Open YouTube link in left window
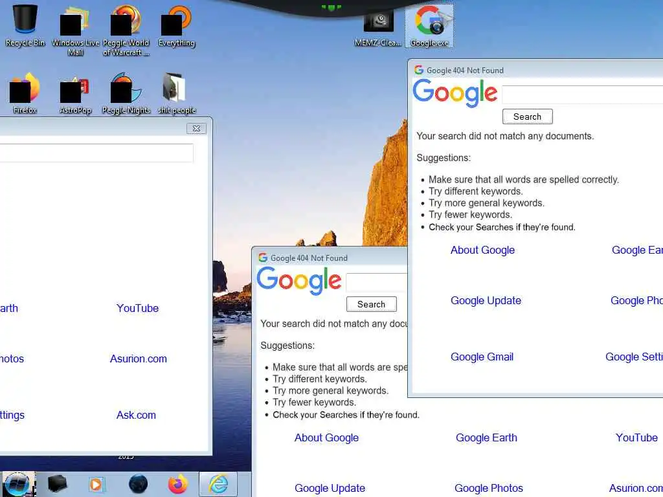663x497 pixels. 137,308
